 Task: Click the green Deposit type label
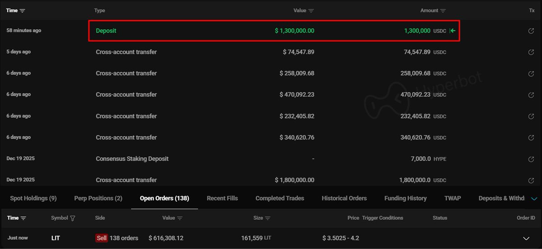pyautogui.click(x=106, y=31)
